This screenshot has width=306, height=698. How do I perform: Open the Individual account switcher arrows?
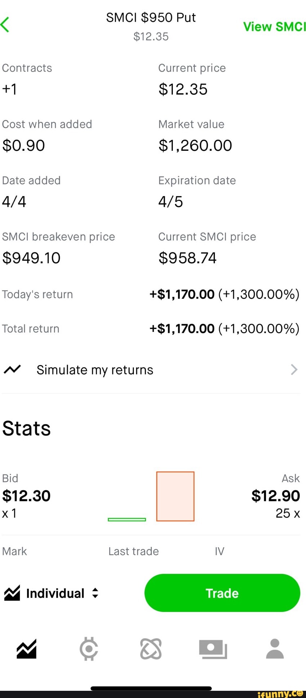pos(95,593)
